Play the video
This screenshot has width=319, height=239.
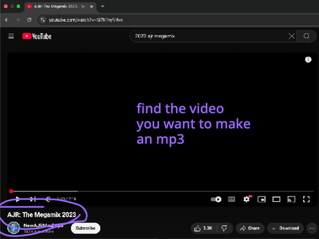tap(18, 199)
